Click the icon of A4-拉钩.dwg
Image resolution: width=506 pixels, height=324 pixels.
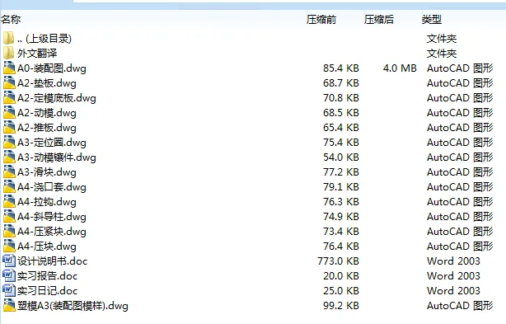click(x=9, y=202)
